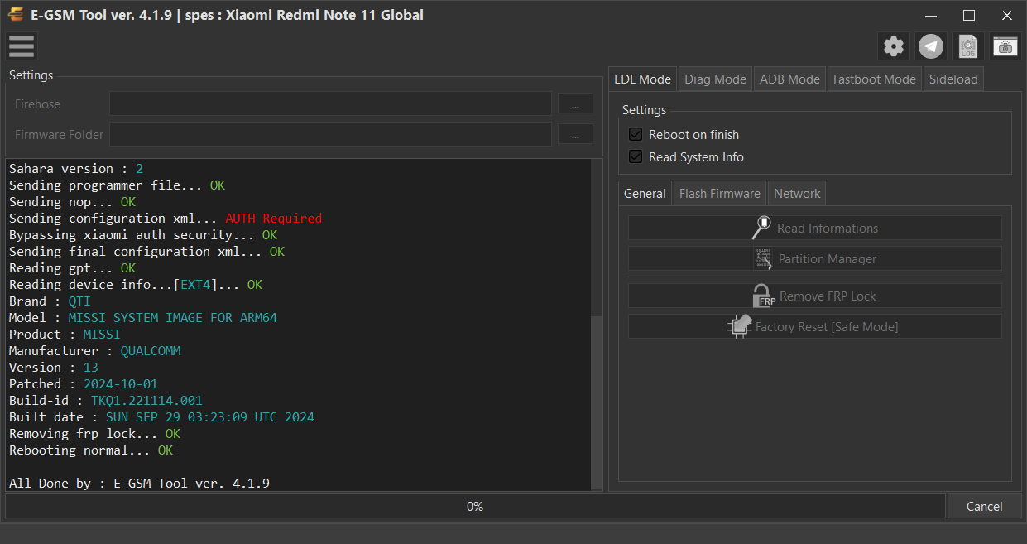Click the Patched 2024-10-01 value

tap(120, 384)
